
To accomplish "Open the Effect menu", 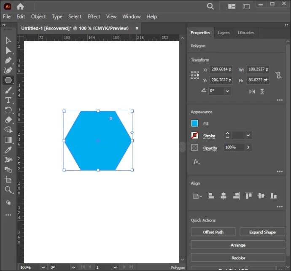I will [x=94, y=16].
